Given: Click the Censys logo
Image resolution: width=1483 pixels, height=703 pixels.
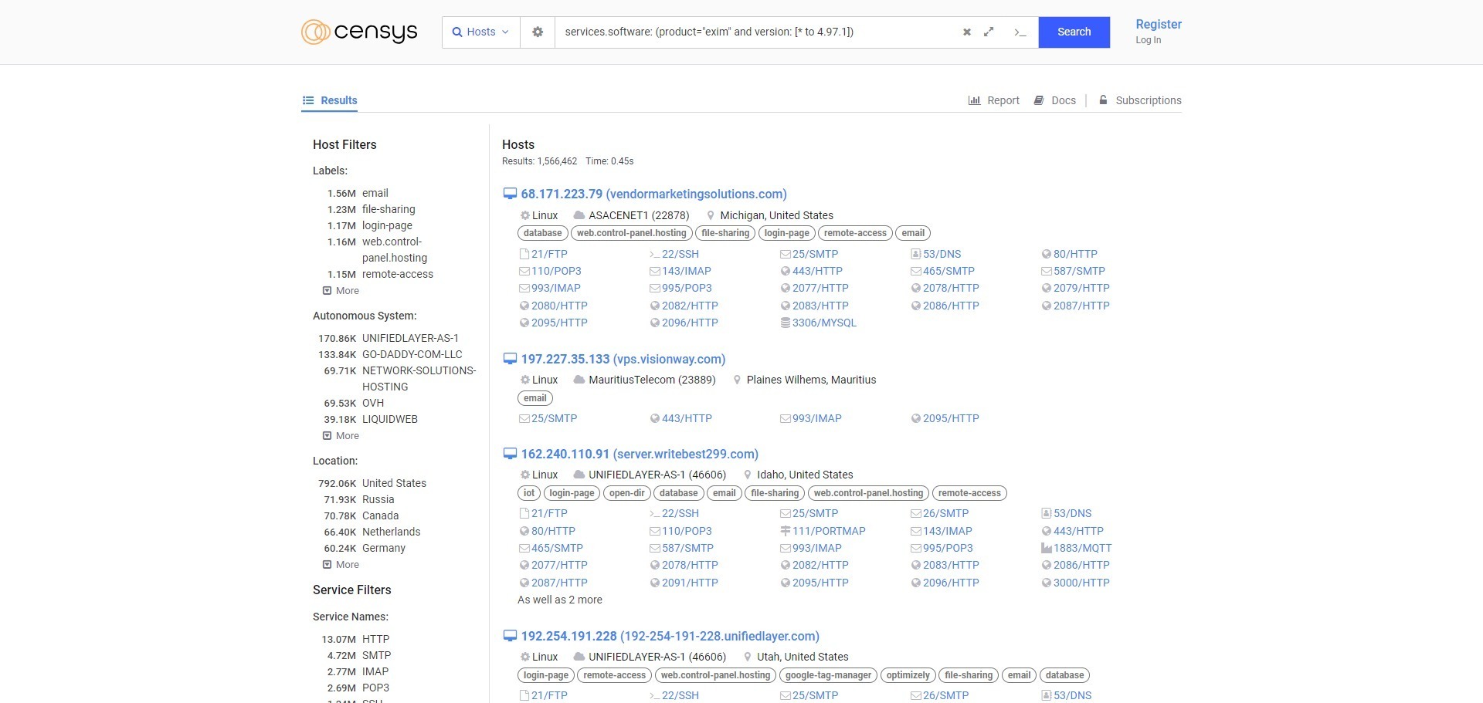Looking at the screenshot, I should pos(359,32).
